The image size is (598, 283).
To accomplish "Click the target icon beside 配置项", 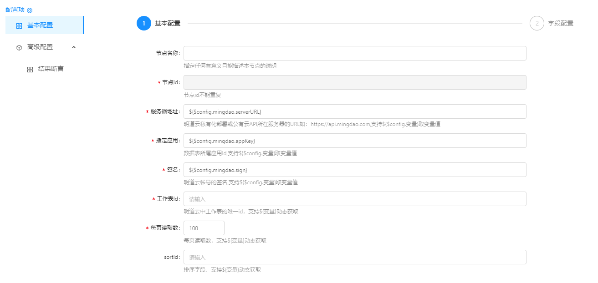I will pyautogui.click(x=30, y=10).
